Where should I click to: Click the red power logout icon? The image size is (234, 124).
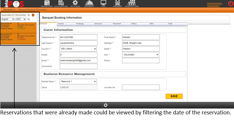[230, 4]
